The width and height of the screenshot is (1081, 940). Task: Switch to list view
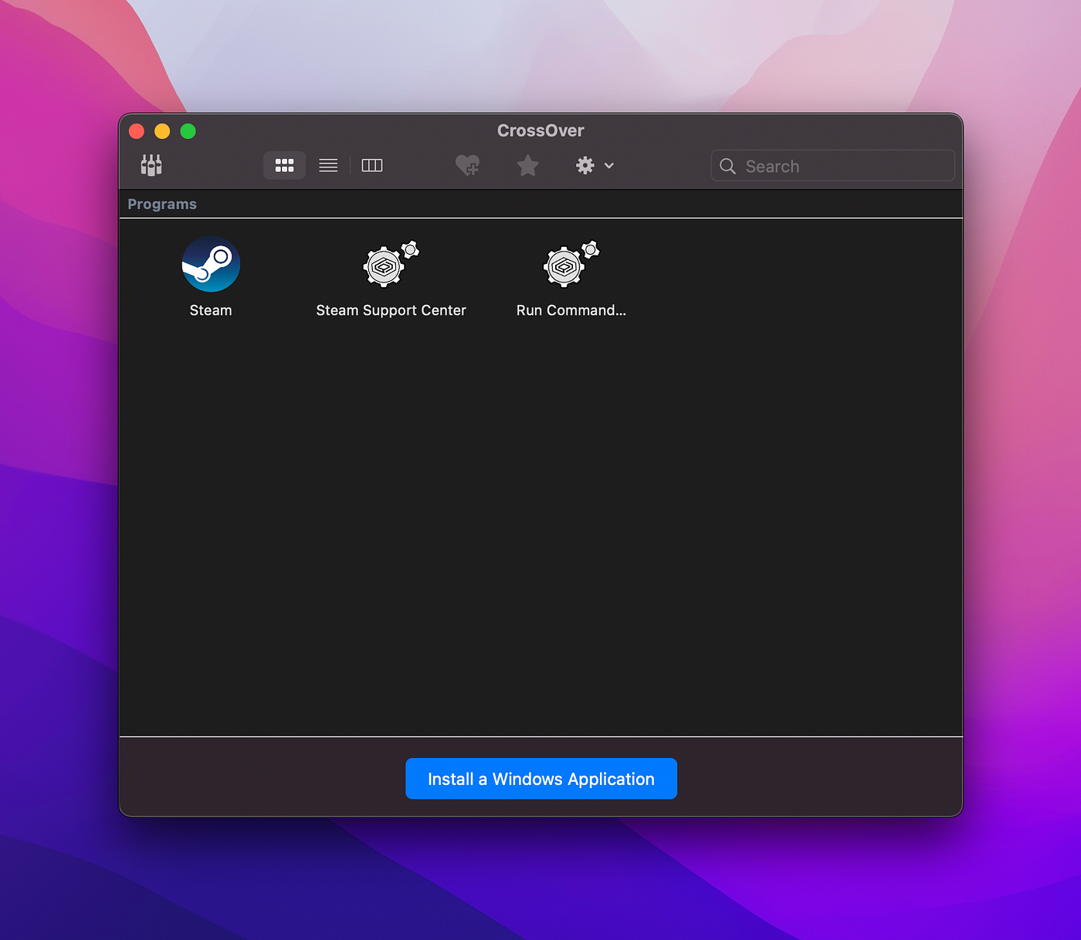[x=328, y=165]
